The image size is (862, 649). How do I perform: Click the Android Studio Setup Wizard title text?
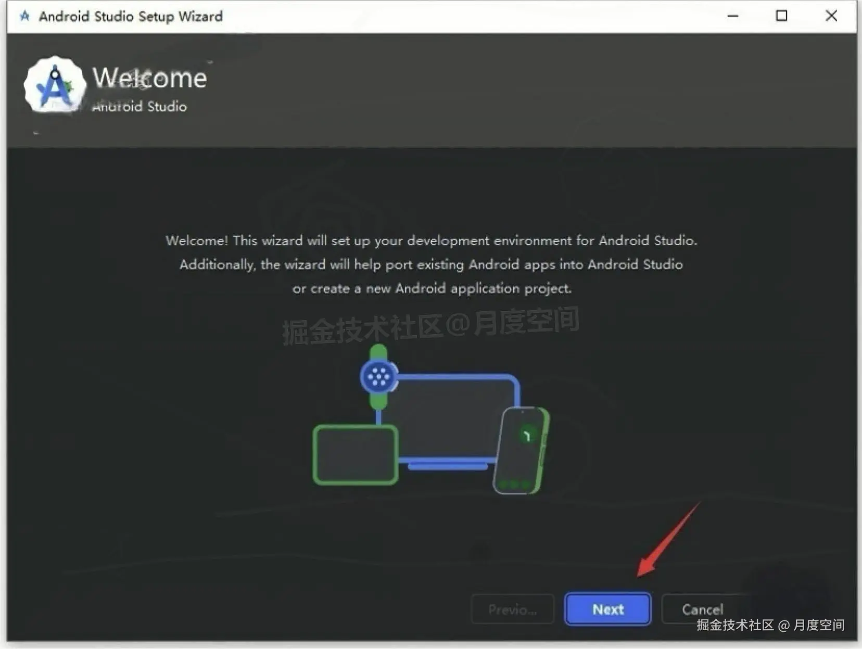[x=130, y=16]
